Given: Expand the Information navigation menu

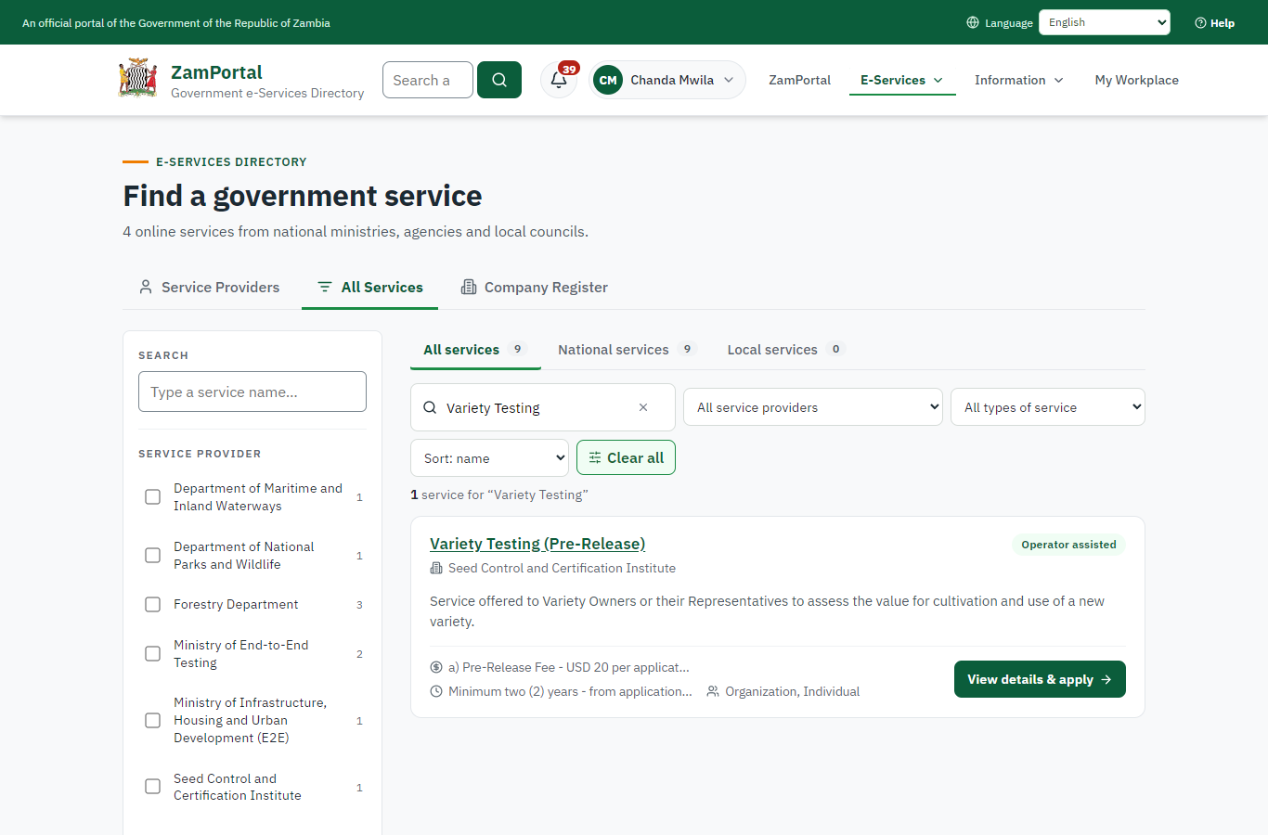Looking at the screenshot, I should pyautogui.click(x=1019, y=80).
